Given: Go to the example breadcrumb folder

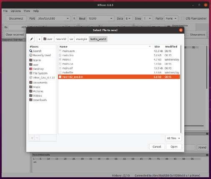Looking at the screenshot, I should (x=81, y=39).
